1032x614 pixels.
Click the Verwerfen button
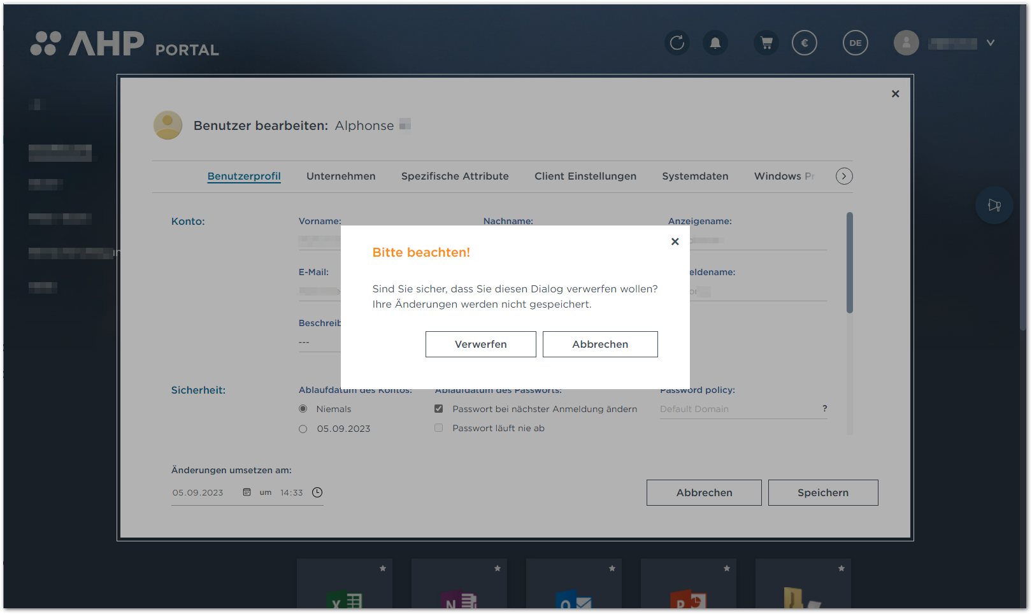[x=481, y=344]
